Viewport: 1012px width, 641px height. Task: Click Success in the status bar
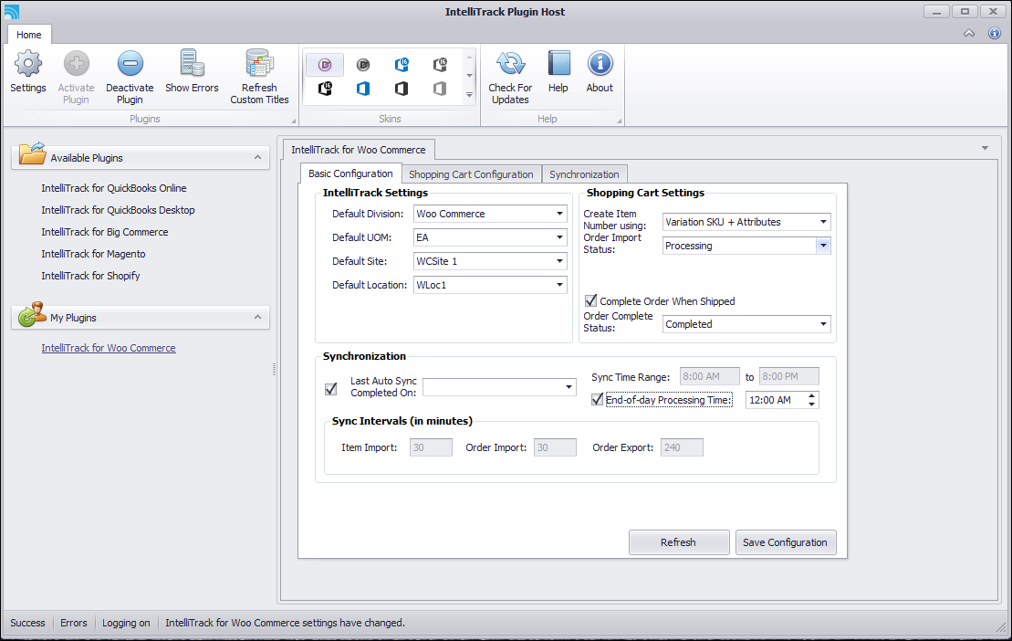(x=27, y=623)
